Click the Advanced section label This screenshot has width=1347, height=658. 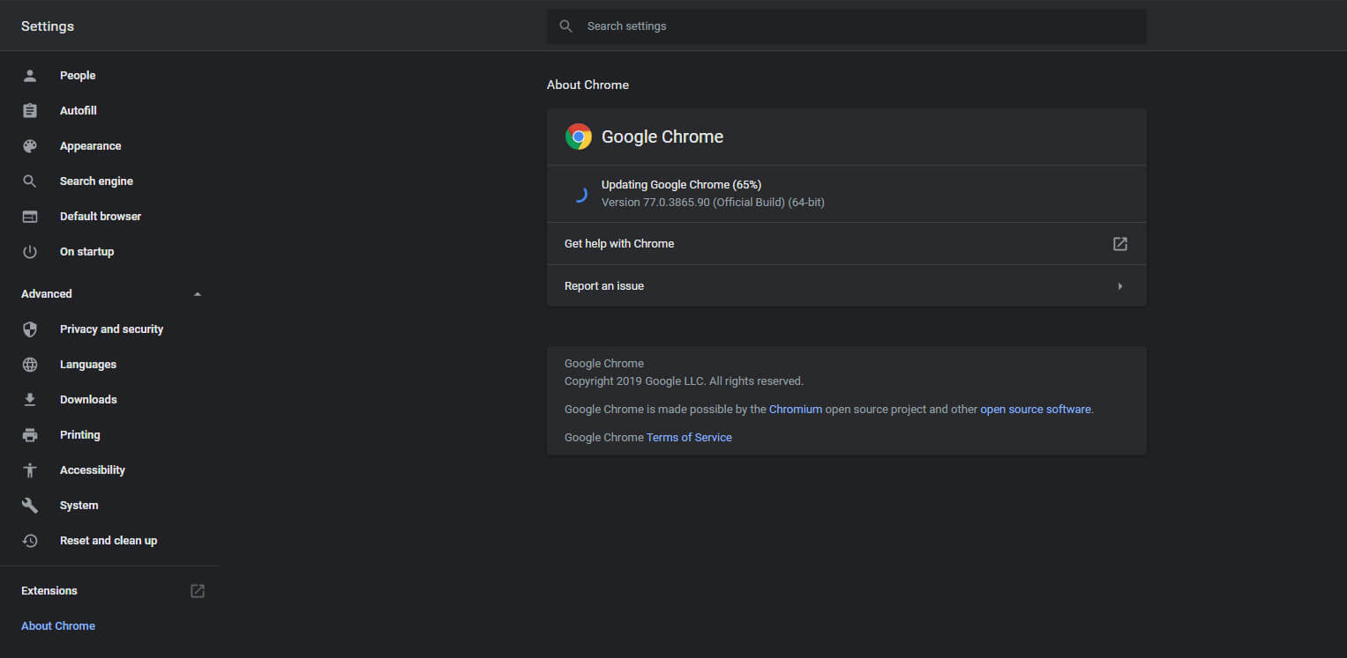47,294
